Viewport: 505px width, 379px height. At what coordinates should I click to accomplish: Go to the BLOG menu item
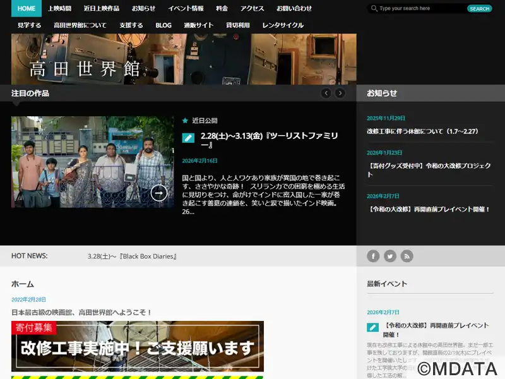point(163,25)
